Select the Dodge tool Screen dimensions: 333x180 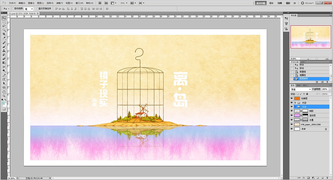click(x=4, y=70)
